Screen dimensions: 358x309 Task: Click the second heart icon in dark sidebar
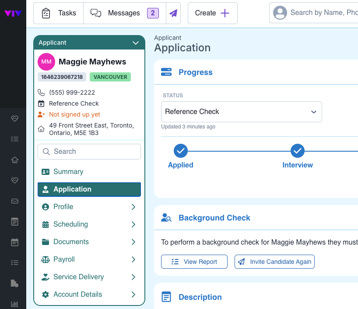[15, 180]
